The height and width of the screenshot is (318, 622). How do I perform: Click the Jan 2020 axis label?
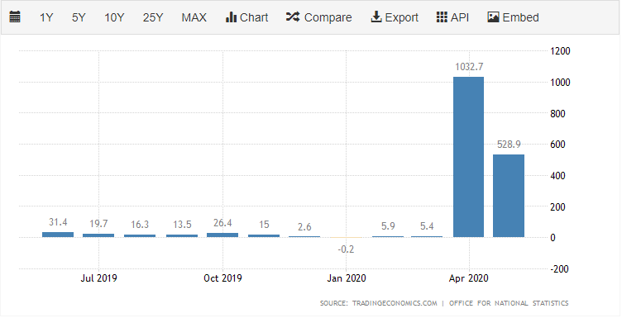point(347,278)
